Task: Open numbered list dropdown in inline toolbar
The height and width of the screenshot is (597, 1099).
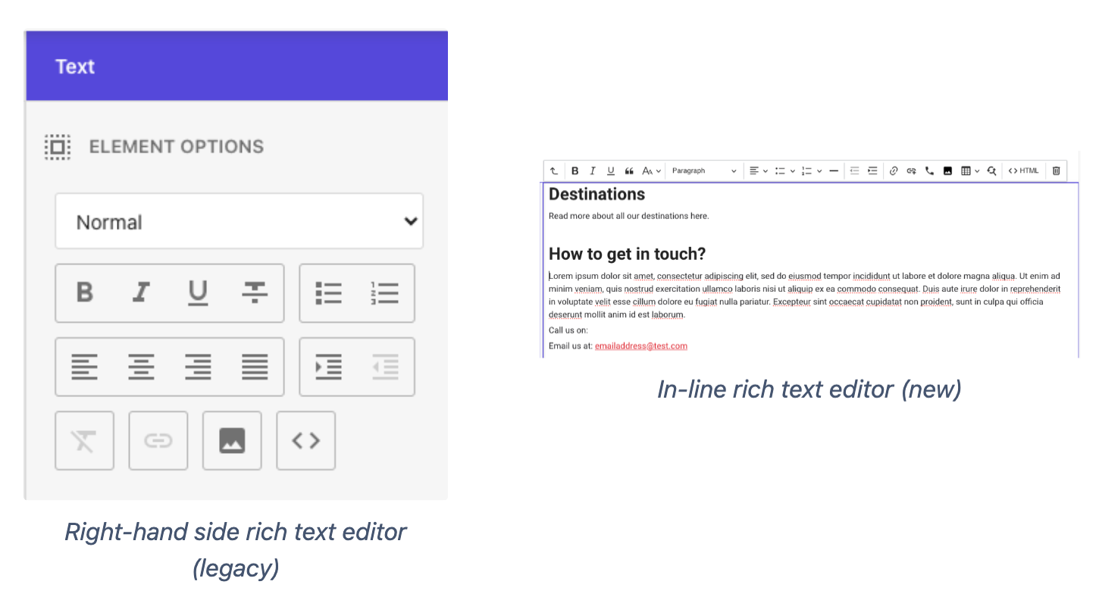Action: [812, 170]
